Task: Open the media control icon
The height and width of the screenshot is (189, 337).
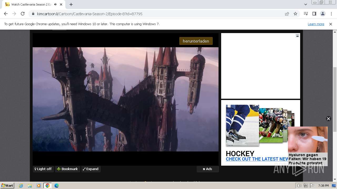Action: (x=306, y=14)
